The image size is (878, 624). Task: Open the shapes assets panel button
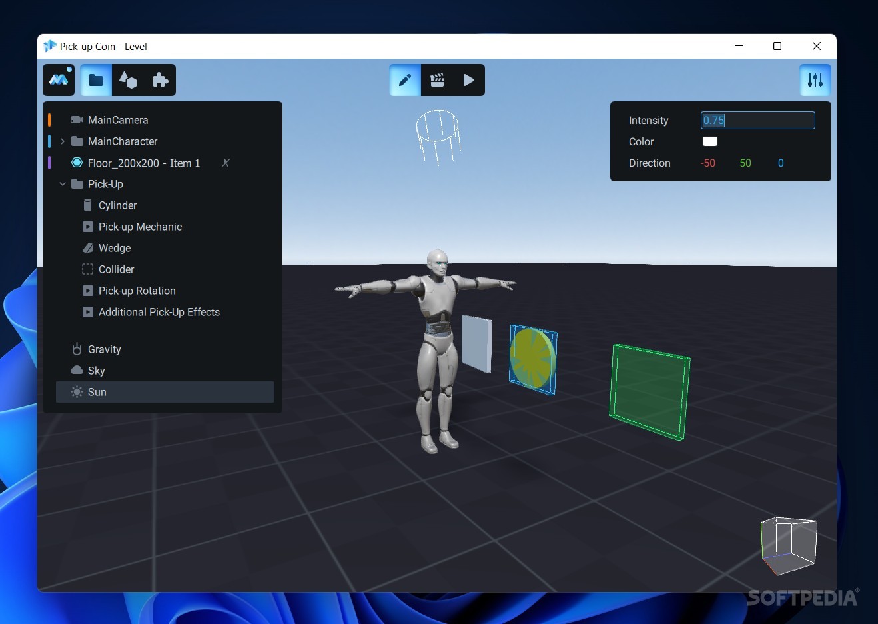(x=128, y=80)
